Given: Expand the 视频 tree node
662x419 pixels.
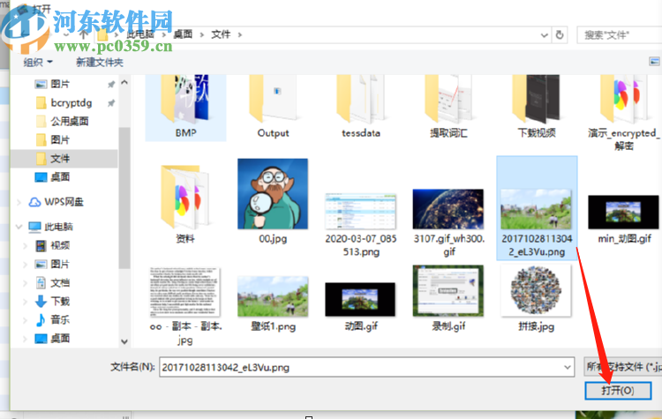Looking at the screenshot, I should [25, 245].
